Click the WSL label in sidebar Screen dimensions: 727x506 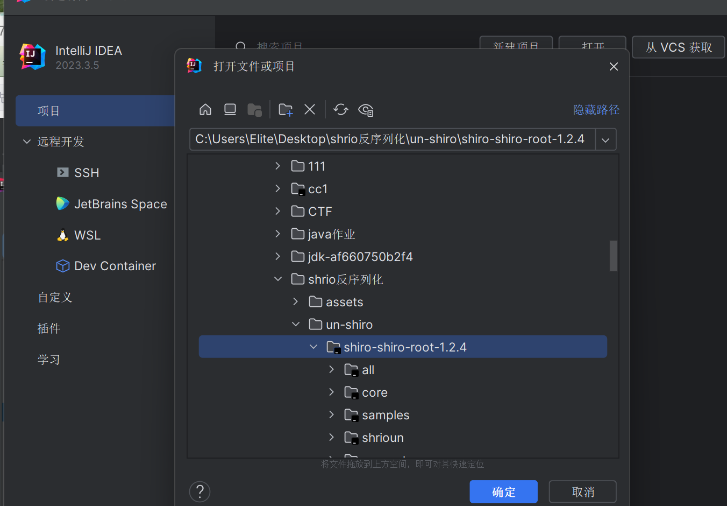[88, 235]
